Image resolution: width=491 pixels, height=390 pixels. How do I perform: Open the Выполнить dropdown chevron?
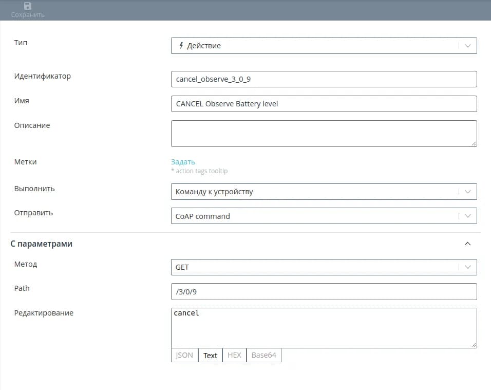[467, 192]
